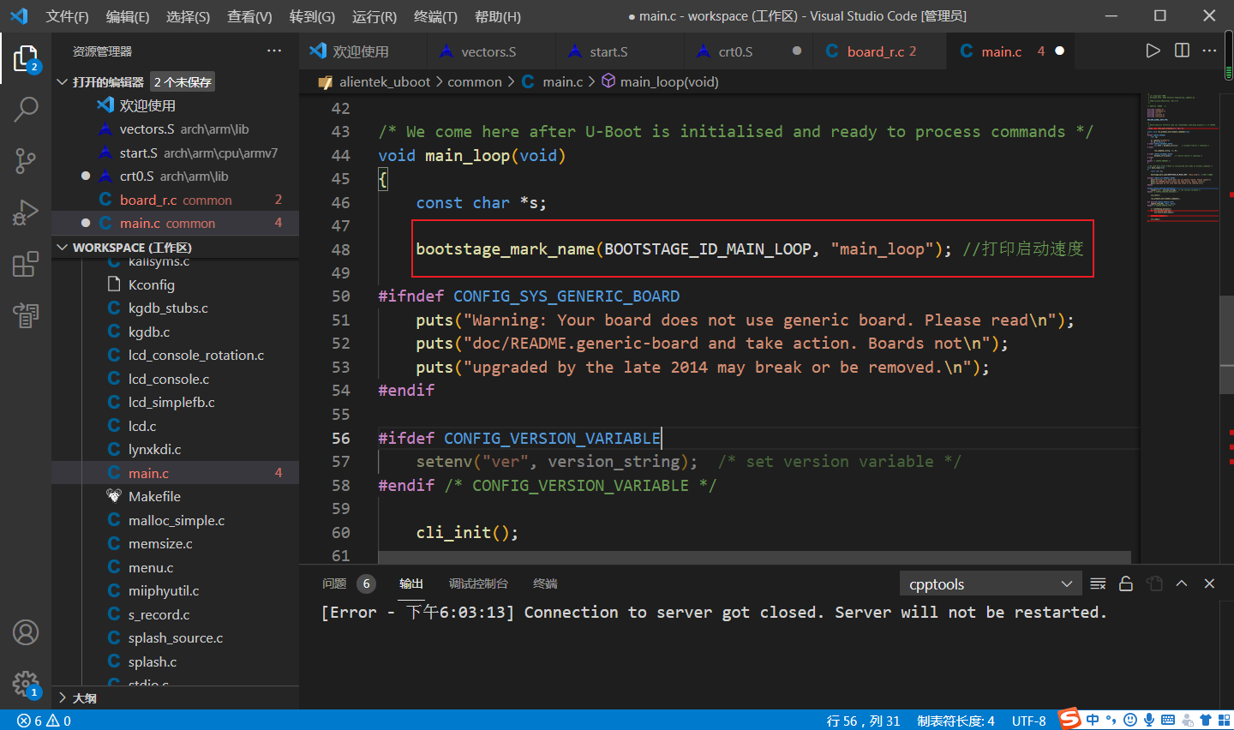Open the Edit menu
Image resolution: width=1234 pixels, height=730 pixels.
pyautogui.click(x=128, y=16)
